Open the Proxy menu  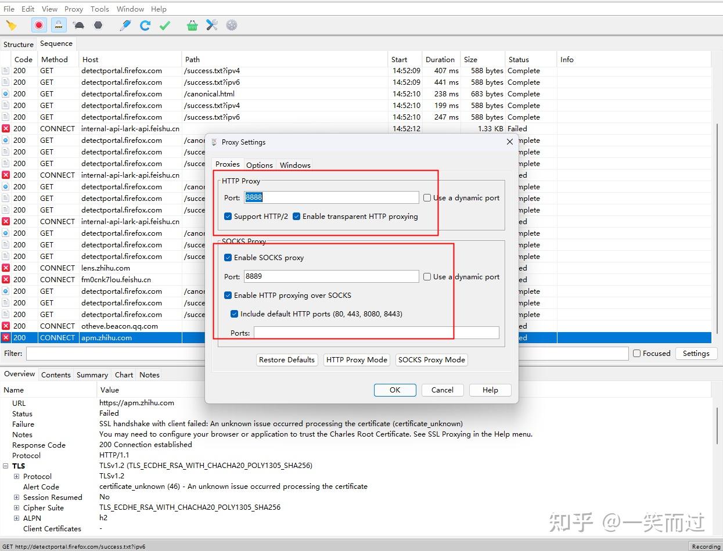click(x=74, y=9)
